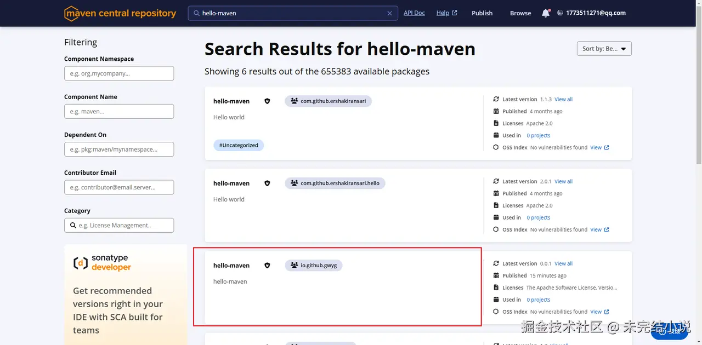Click the magnifier icon in Category field
702x345 pixels.
(x=73, y=225)
